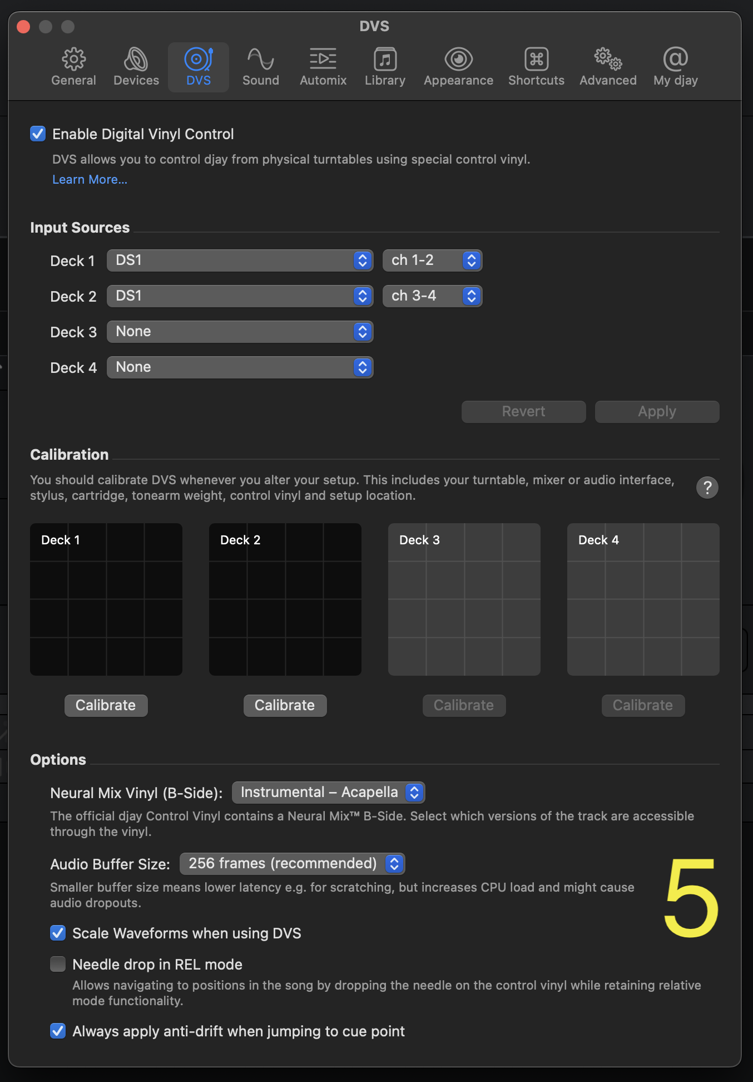Enable Needle drop in REL mode
The image size is (753, 1082).
[x=58, y=964]
